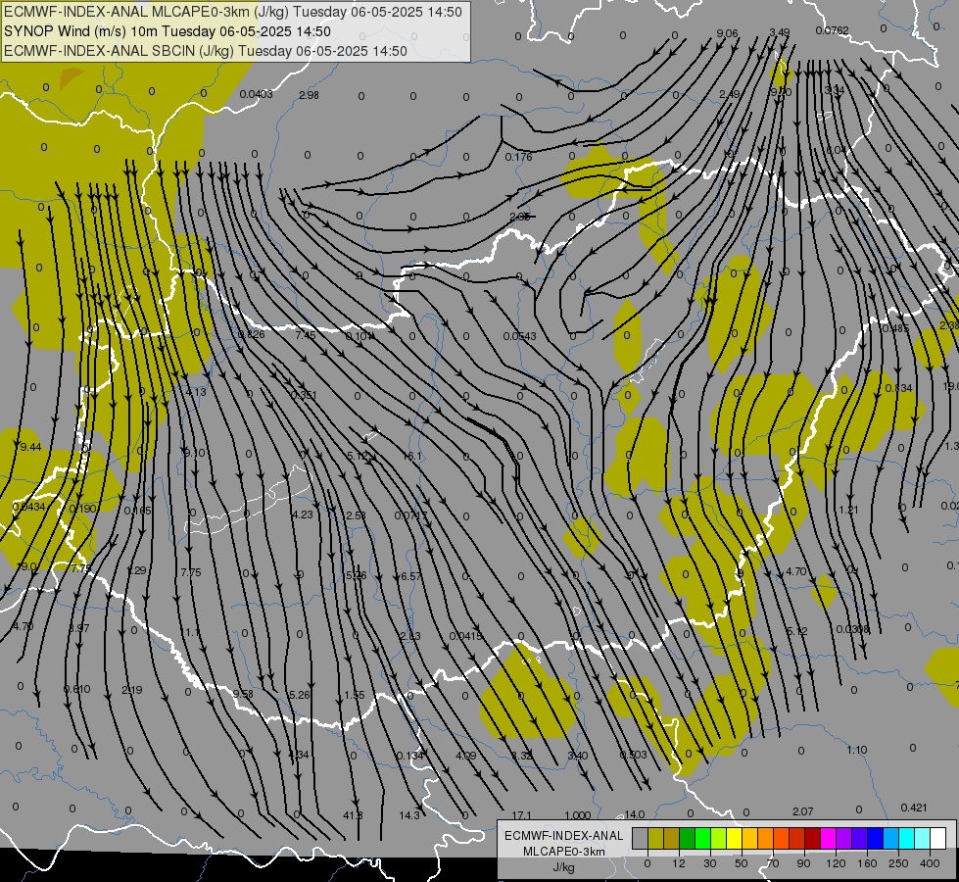Click the map value 9.06
This screenshot has height=882, width=959.
pyautogui.click(x=727, y=33)
